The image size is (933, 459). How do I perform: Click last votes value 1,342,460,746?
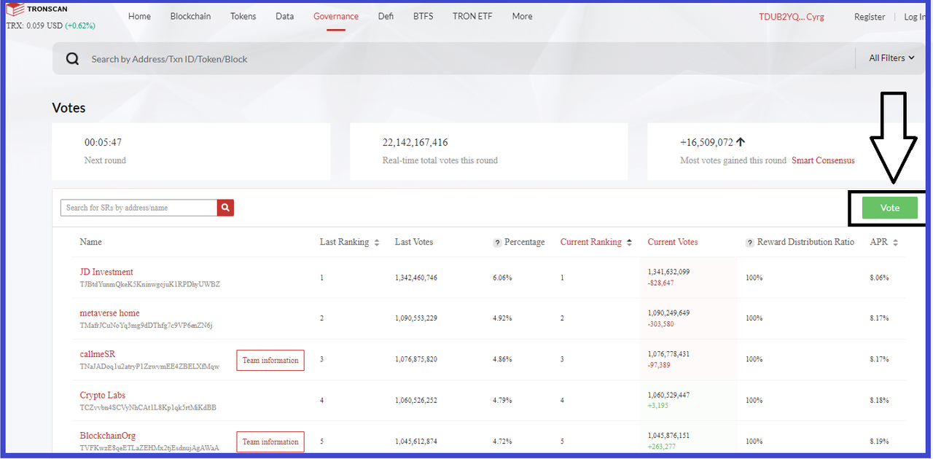[x=416, y=278]
